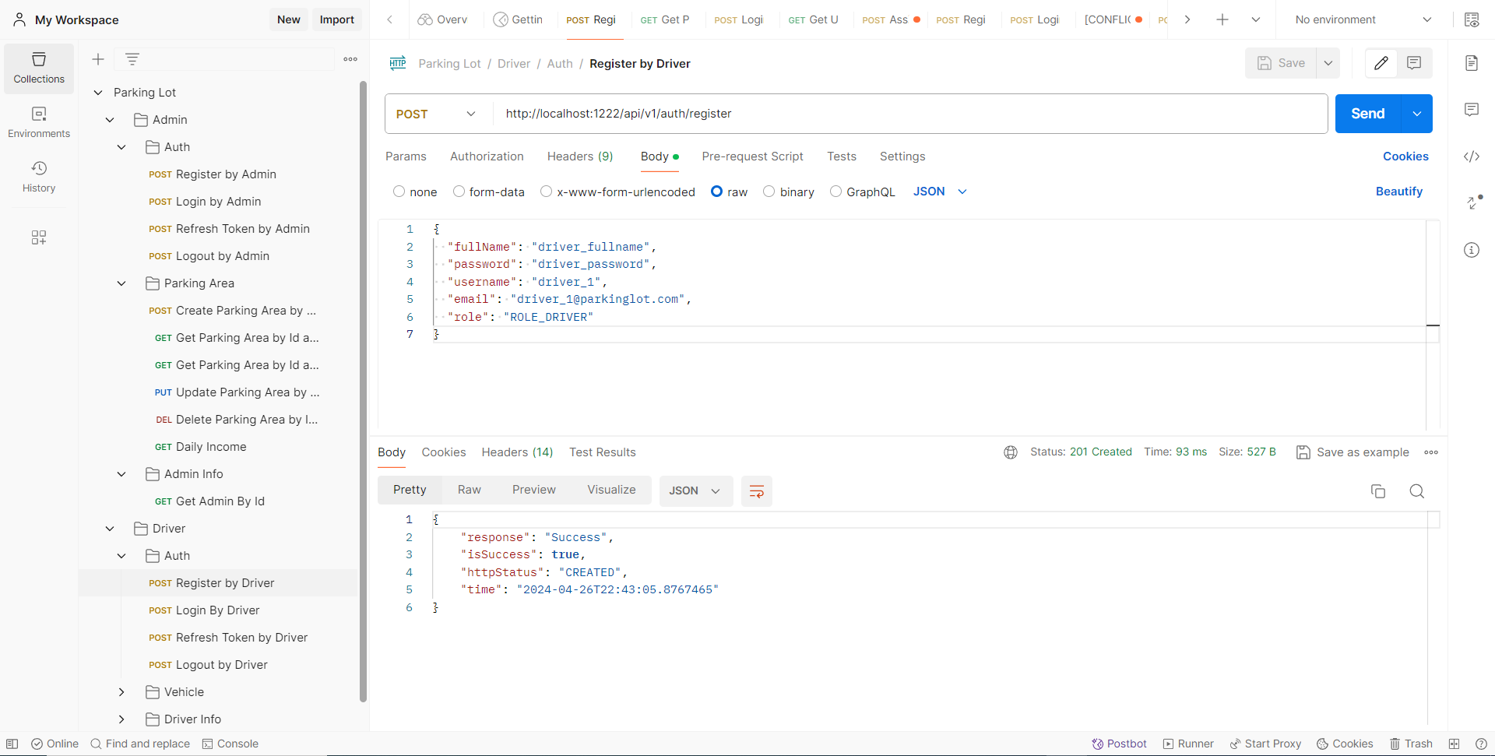
Task: Switch to the Params tab
Action: point(406,156)
